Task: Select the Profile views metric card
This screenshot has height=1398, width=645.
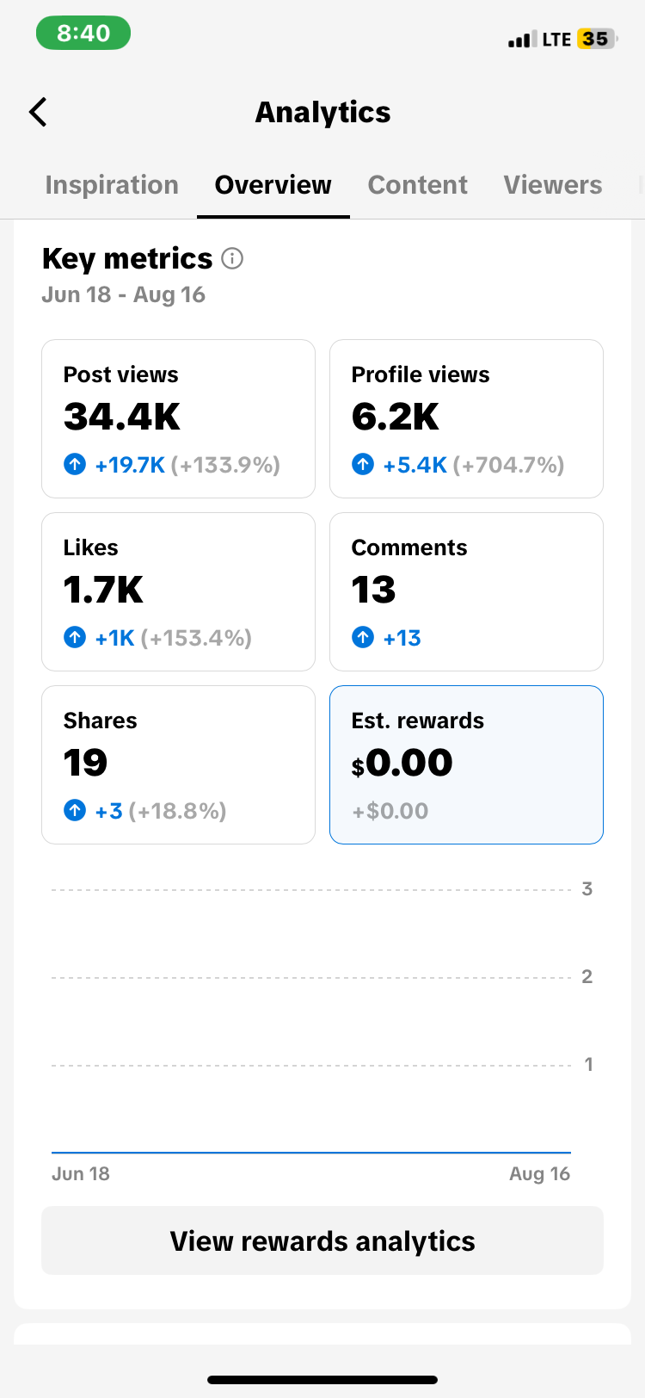Action: 466,418
